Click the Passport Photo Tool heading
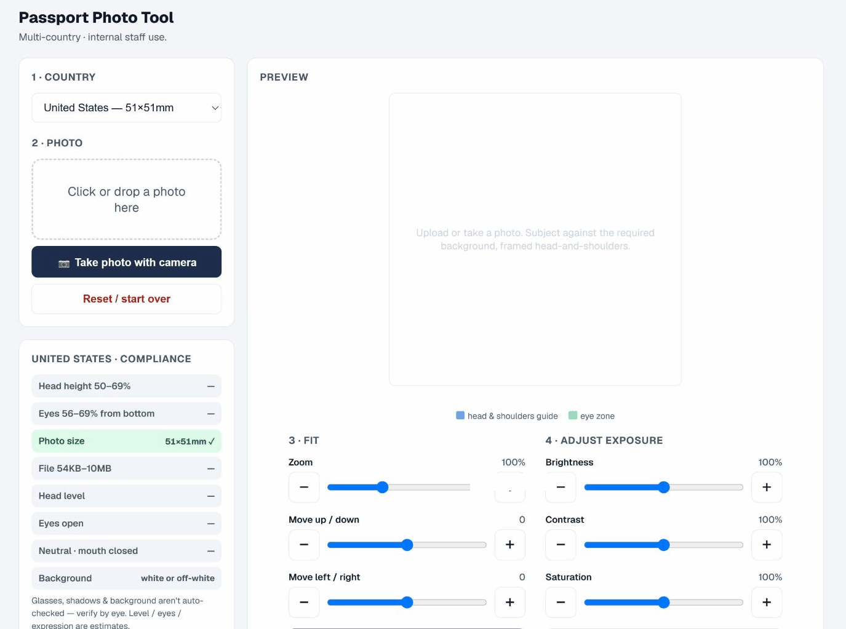 [x=96, y=17]
